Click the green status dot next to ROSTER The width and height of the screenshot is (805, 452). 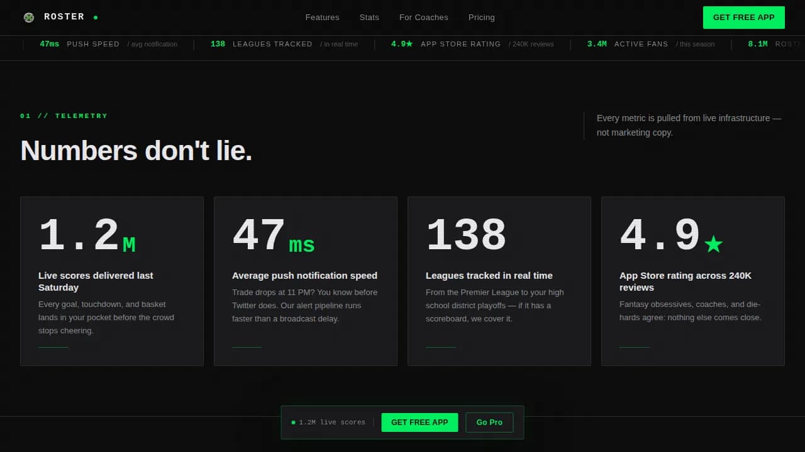click(x=96, y=18)
